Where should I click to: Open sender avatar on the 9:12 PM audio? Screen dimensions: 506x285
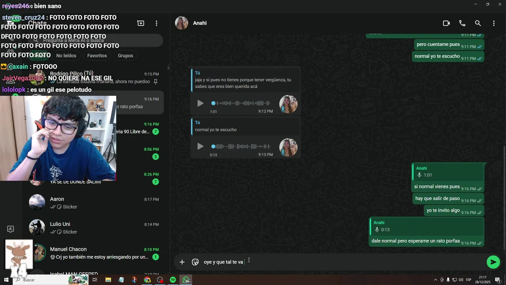(288, 104)
